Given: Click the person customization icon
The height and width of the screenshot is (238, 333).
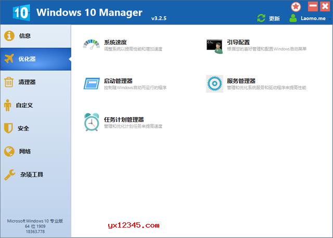Looking at the screenshot, I should [x=7, y=105].
